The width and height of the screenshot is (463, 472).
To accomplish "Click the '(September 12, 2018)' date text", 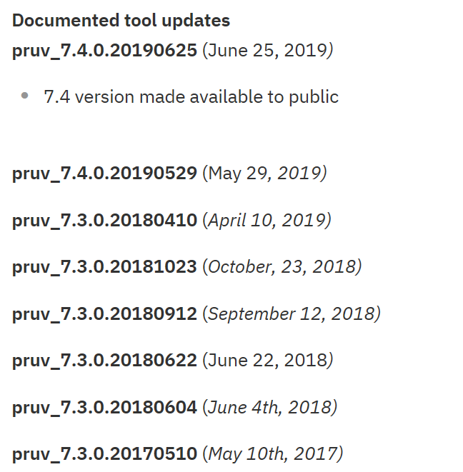I will (292, 313).
